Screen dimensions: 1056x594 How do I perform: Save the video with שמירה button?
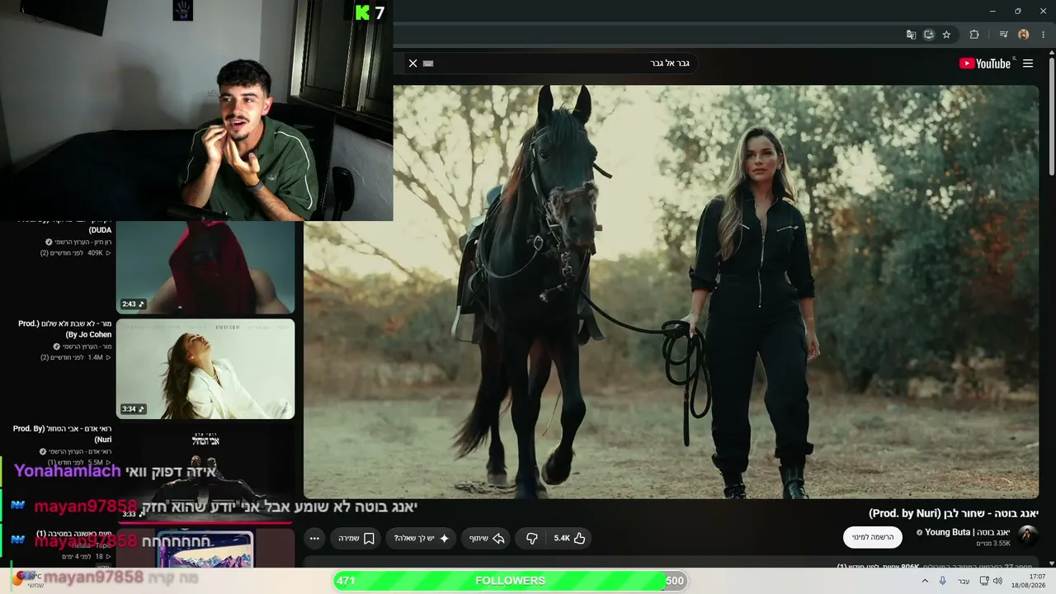coord(356,538)
